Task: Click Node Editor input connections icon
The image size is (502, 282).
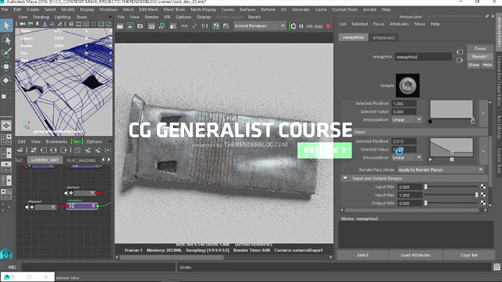Action: (43, 150)
